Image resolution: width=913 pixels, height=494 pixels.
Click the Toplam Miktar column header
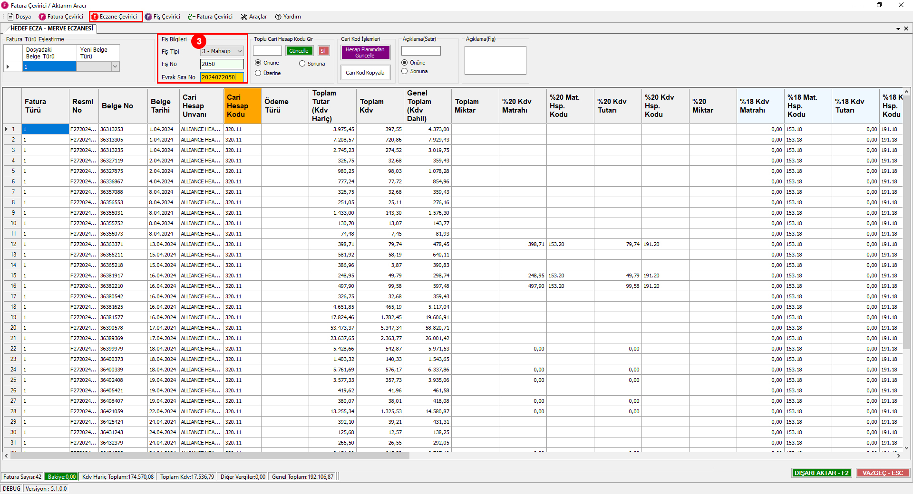475,106
